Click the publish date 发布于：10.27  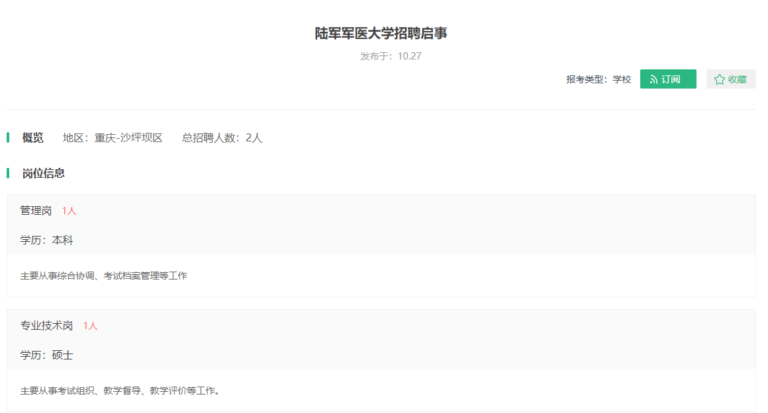coord(391,56)
